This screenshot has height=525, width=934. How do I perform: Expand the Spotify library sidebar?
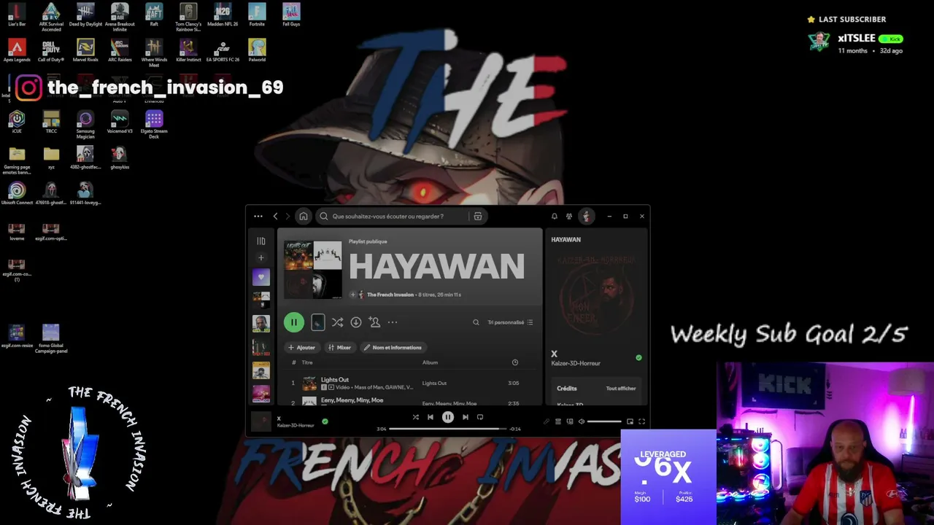pos(261,241)
